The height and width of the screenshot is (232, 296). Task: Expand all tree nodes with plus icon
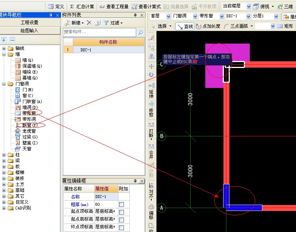click(4, 40)
